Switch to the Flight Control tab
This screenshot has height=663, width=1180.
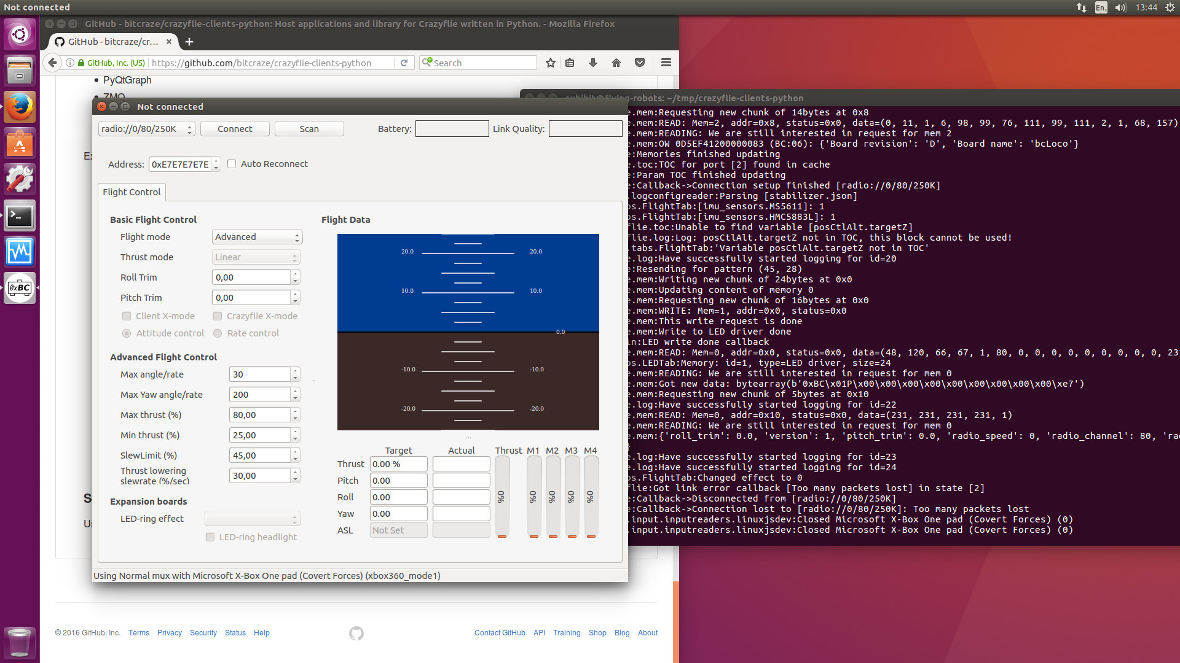(x=132, y=192)
